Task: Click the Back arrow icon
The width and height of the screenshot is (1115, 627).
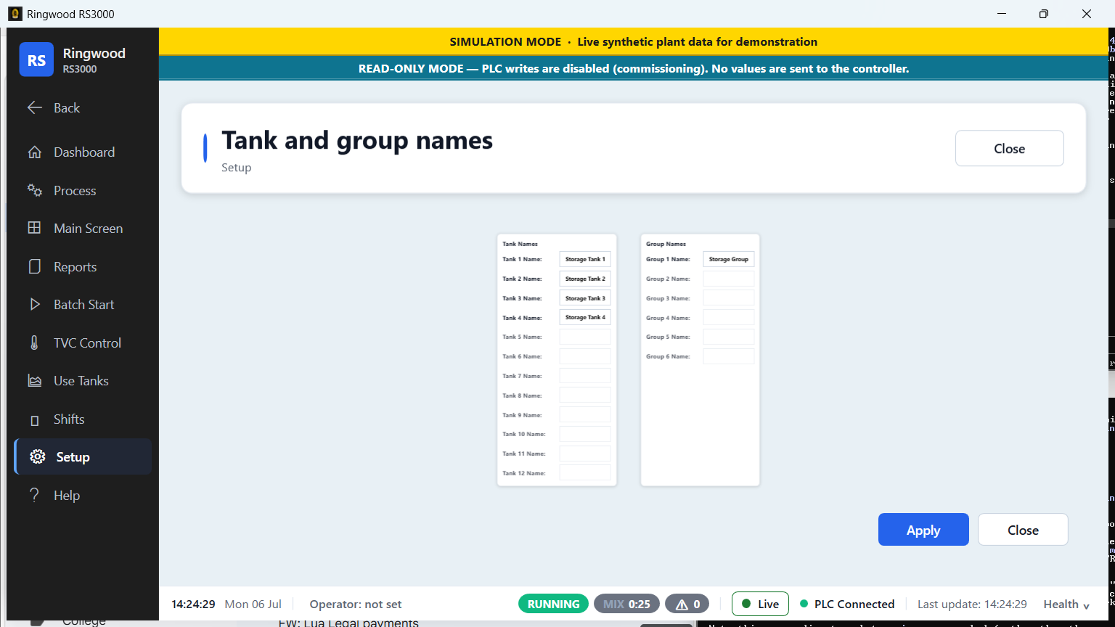Action: (x=34, y=107)
